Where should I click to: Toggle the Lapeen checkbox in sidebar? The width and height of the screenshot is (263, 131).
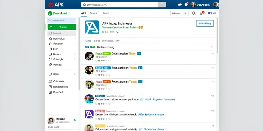(x=50, y=33)
